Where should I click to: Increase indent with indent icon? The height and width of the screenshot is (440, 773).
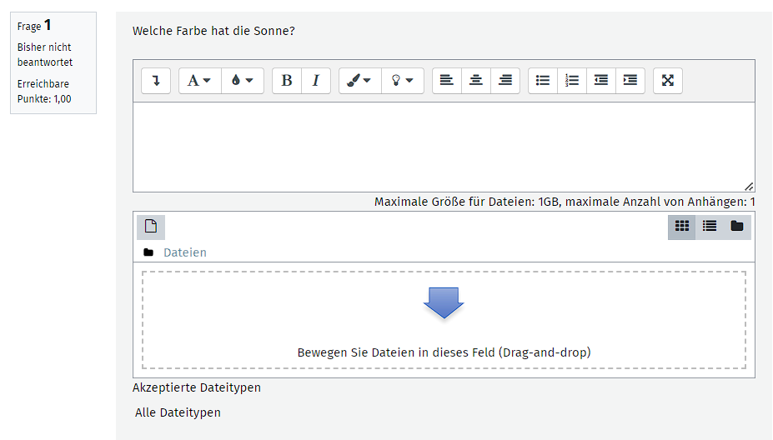coord(630,81)
